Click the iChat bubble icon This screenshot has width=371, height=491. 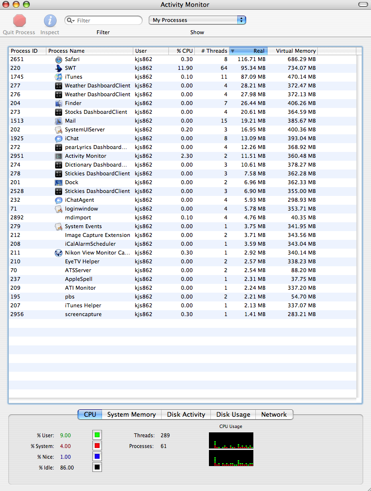[x=59, y=138]
